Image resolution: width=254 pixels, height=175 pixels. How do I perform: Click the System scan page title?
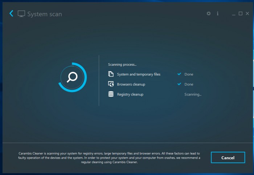click(45, 14)
